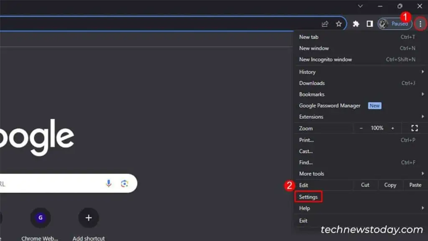Screen dimensions: 428x241
Task: Click the Add shortcut button
Action: click(88, 218)
